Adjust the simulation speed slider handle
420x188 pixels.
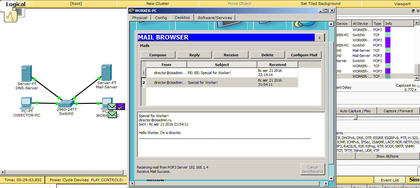355,117
